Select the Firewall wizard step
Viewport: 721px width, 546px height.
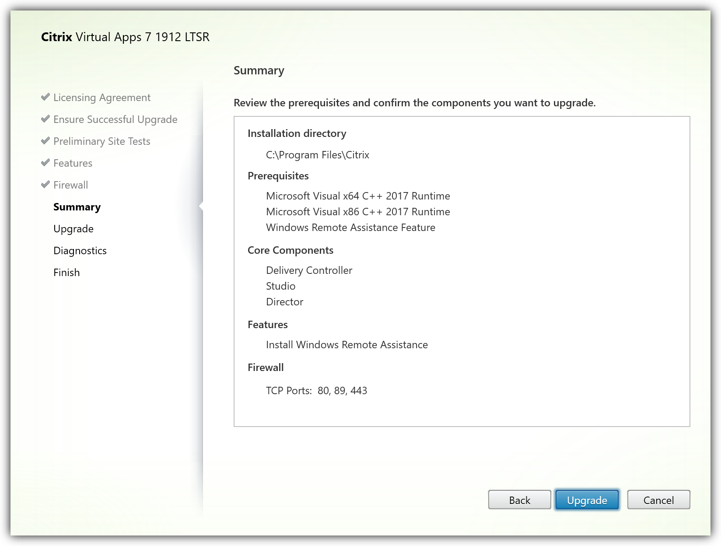click(70, 185)
